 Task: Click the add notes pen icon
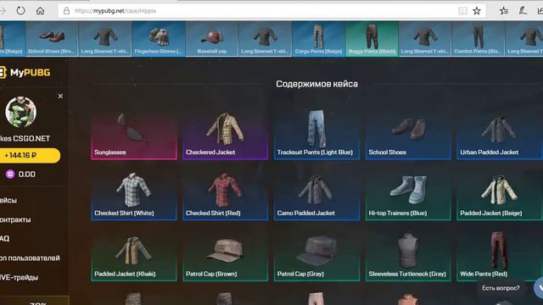(x=523, y=11)
